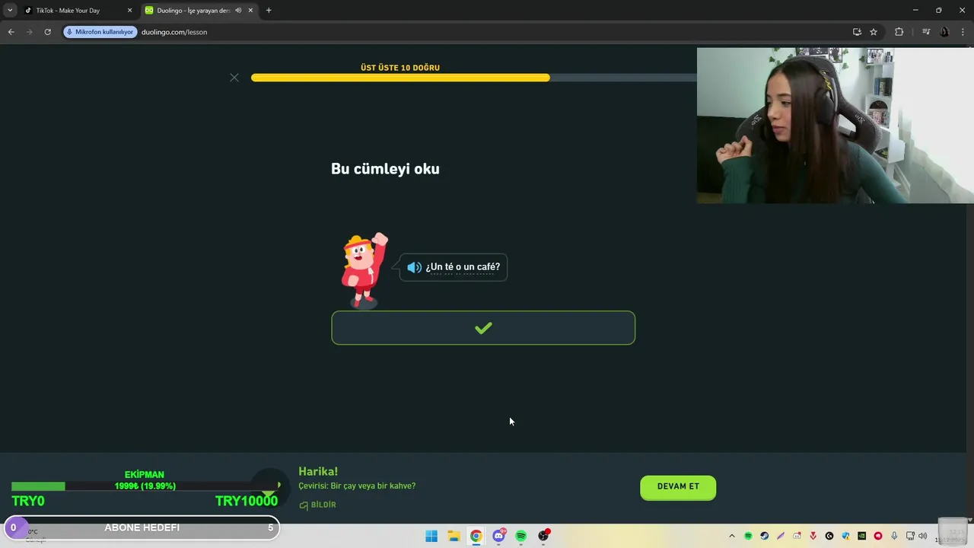The image size is (974, 548).
Task: Go back in browser history
Action: click(x=11, y=32)
